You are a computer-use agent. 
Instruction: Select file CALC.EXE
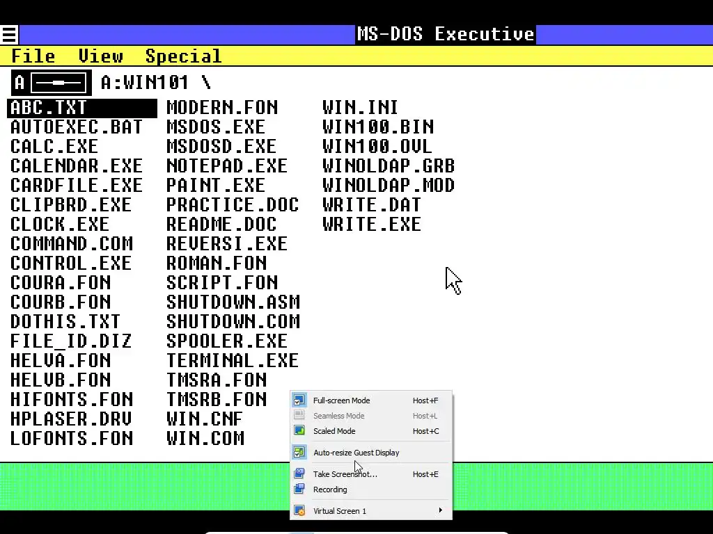pos(54,147)
